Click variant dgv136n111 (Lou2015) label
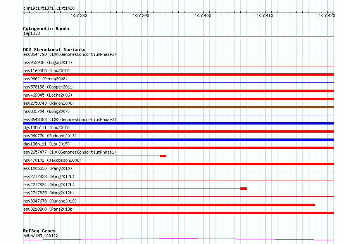The image size is (345, 244). pos(47,144)
